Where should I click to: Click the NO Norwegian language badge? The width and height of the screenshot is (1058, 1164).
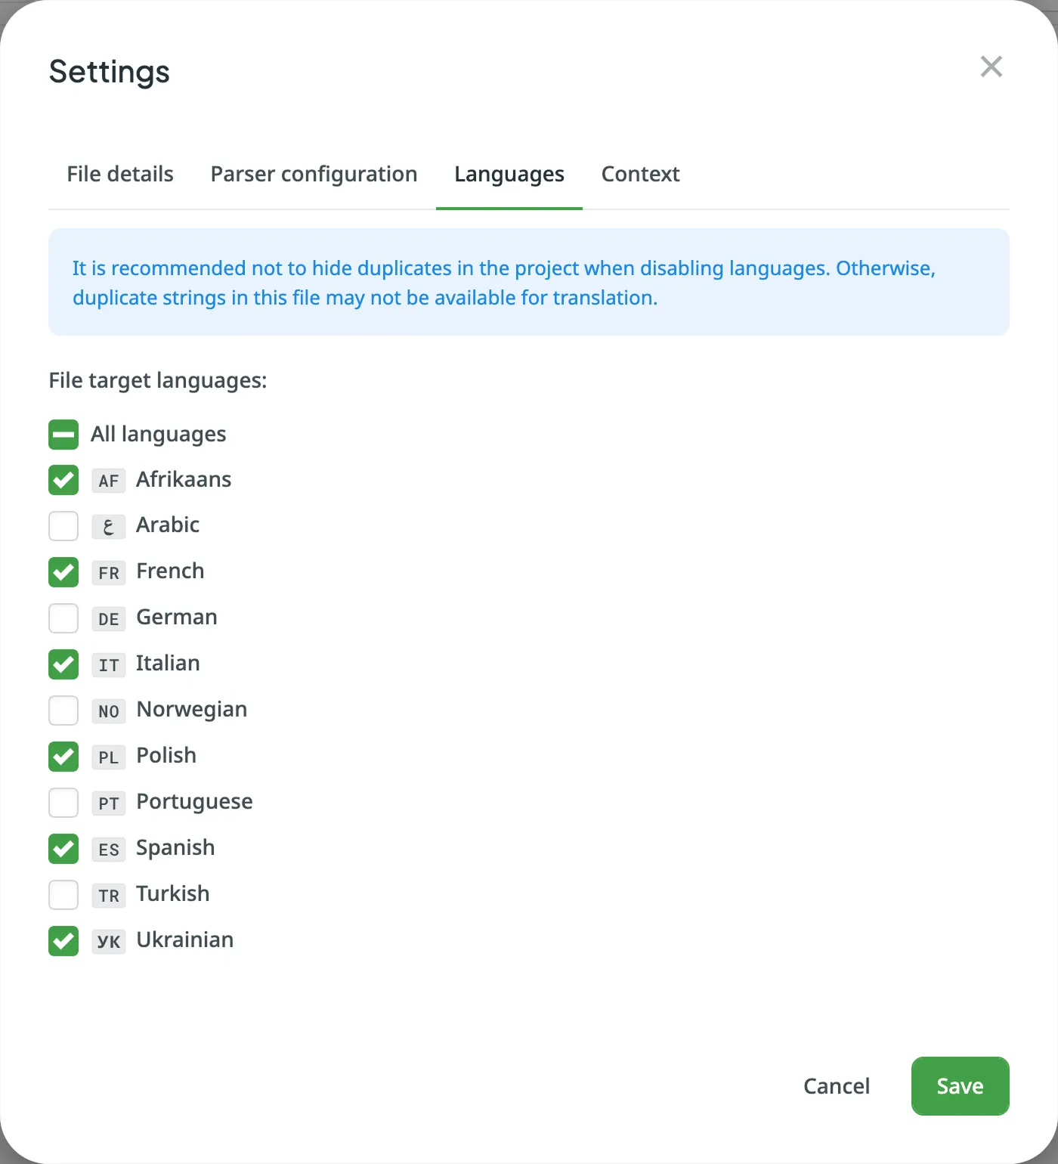tap(108, 711)
